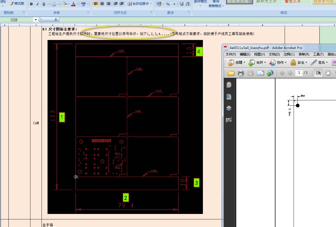
Task: Open fill color dropdown arrow
Action: pos(69,4)
